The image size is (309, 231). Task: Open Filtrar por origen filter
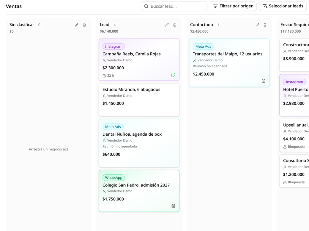coord(233,6)
